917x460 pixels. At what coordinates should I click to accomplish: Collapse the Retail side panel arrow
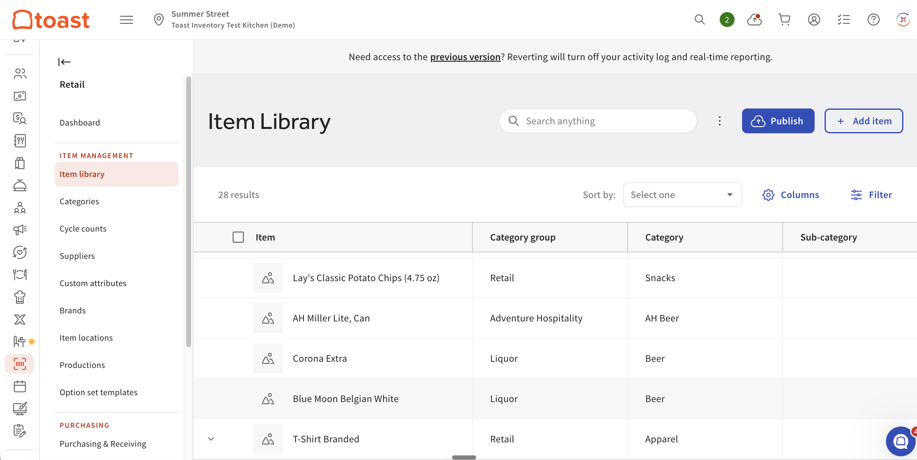coord(65,62)
